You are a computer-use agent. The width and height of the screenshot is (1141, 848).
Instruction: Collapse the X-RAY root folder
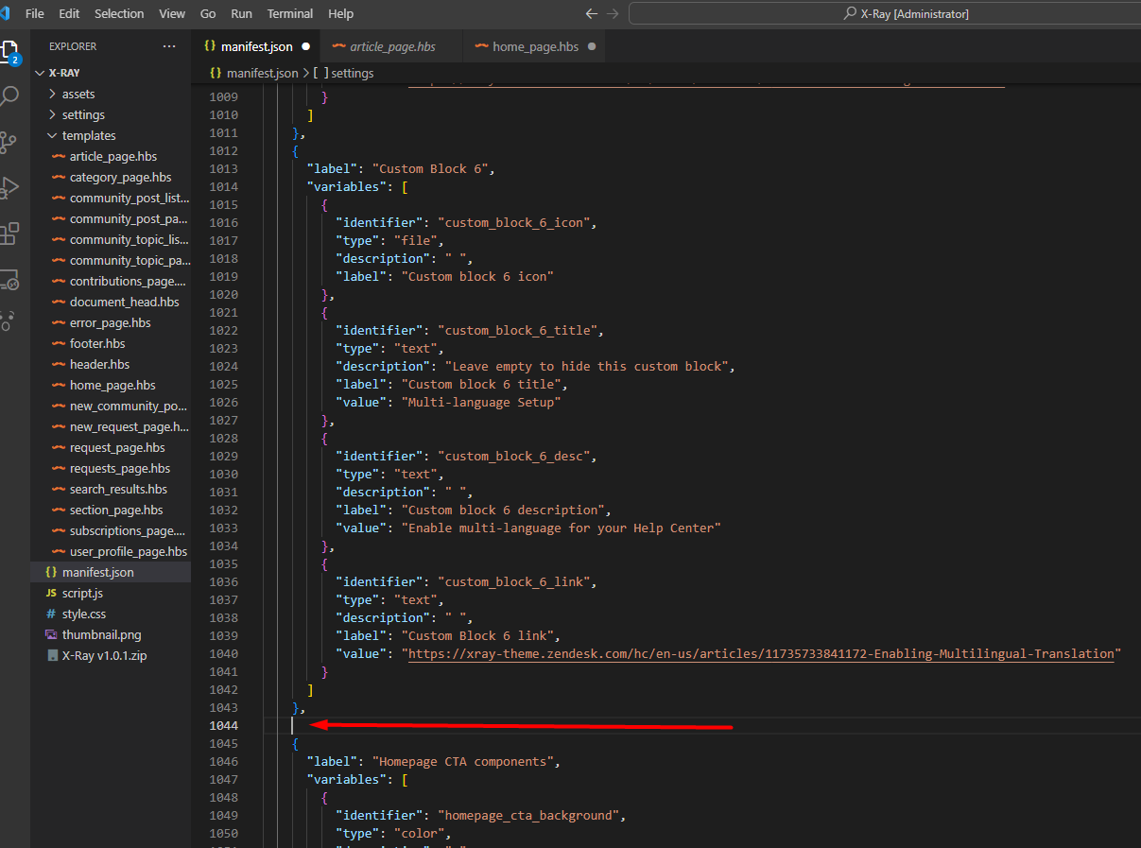click(63, 73)
